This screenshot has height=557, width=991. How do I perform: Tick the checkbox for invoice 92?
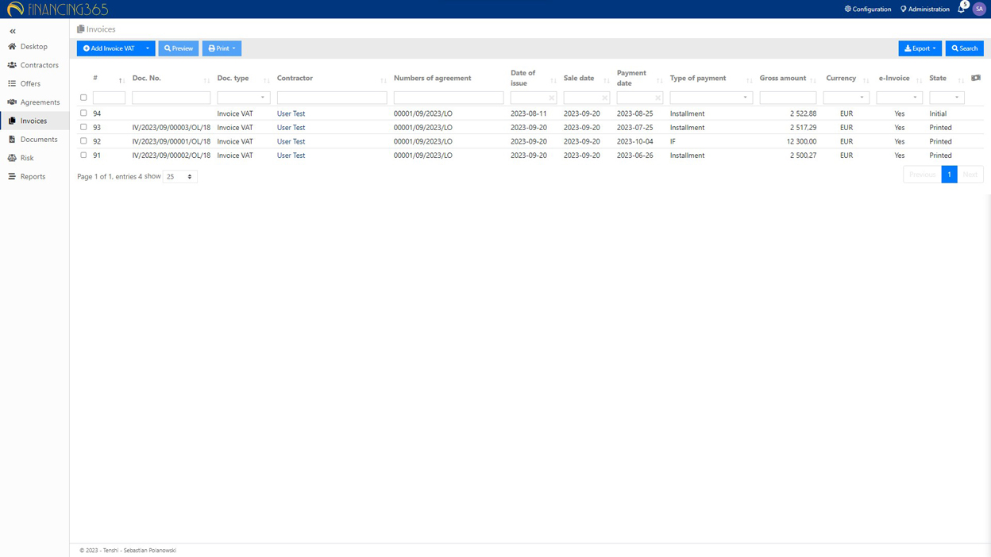(83, 141)
